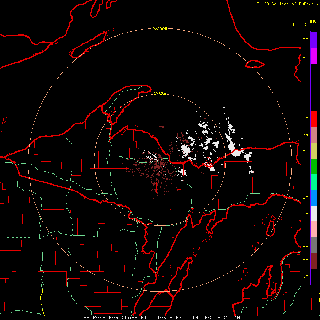Click the HR green legend swatch
Screen dimensions: 320x320
click(314, 166)
